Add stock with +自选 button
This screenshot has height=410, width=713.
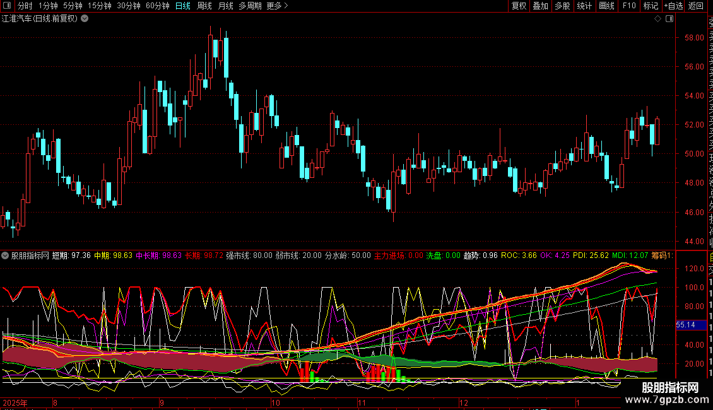coord(673,6)
